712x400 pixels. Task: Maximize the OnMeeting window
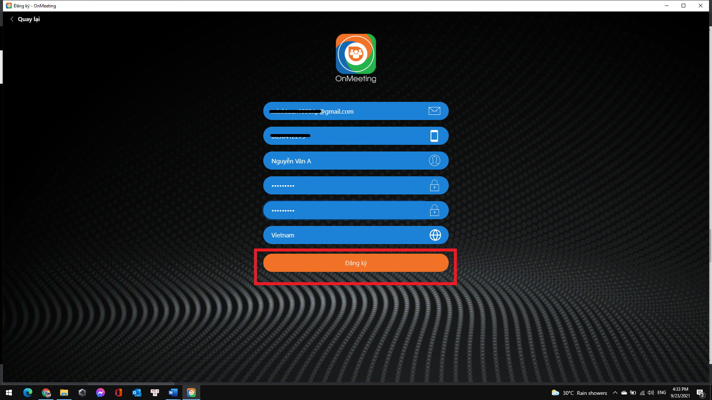click(x=683, y=6)
